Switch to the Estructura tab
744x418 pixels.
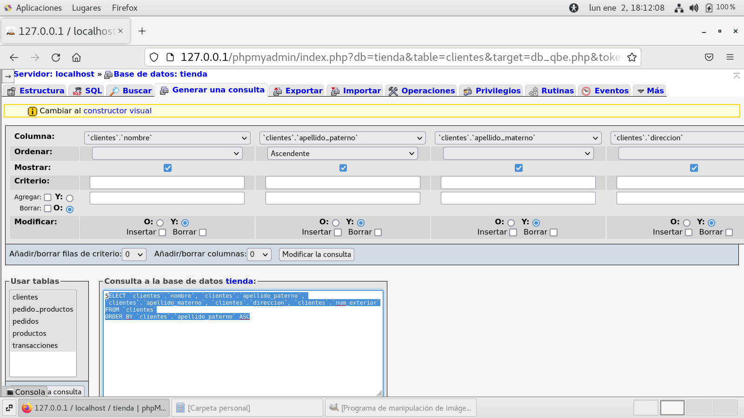(36, 91)
